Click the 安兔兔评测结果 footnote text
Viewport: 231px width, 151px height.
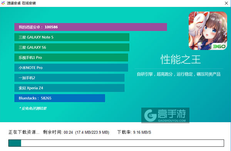click(33, 108)
